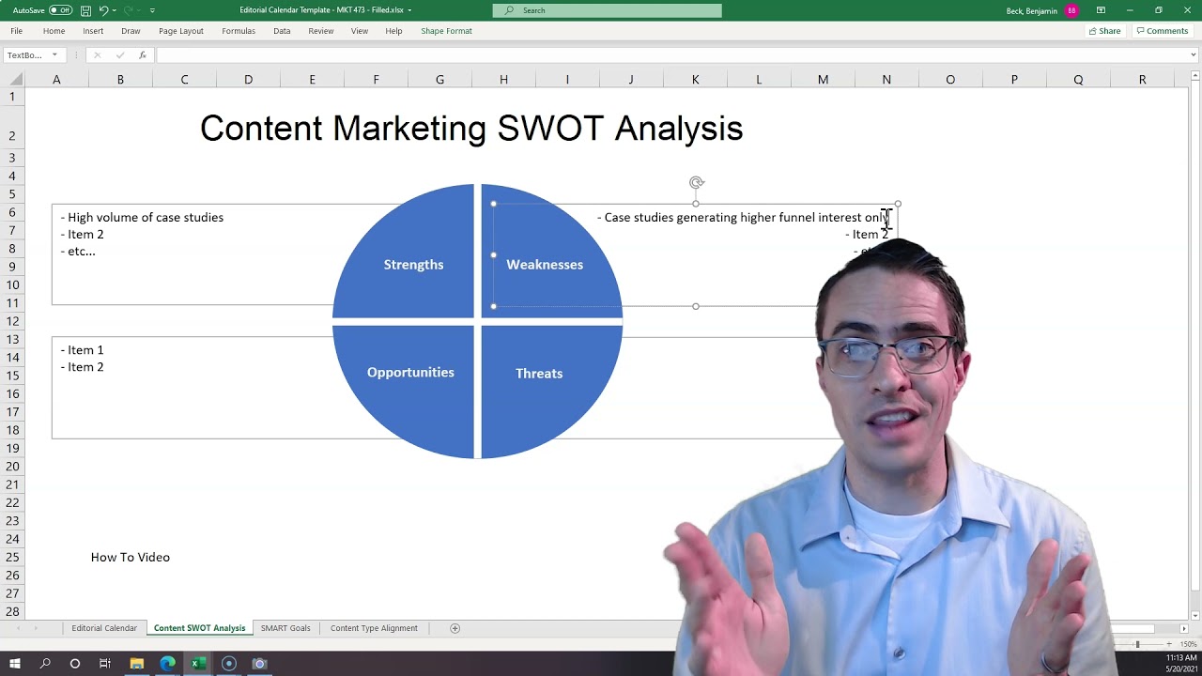Click the formula bar Cancel X icon
The height and width of the screenshot is (676, 1202).
[x=97, y=55]
